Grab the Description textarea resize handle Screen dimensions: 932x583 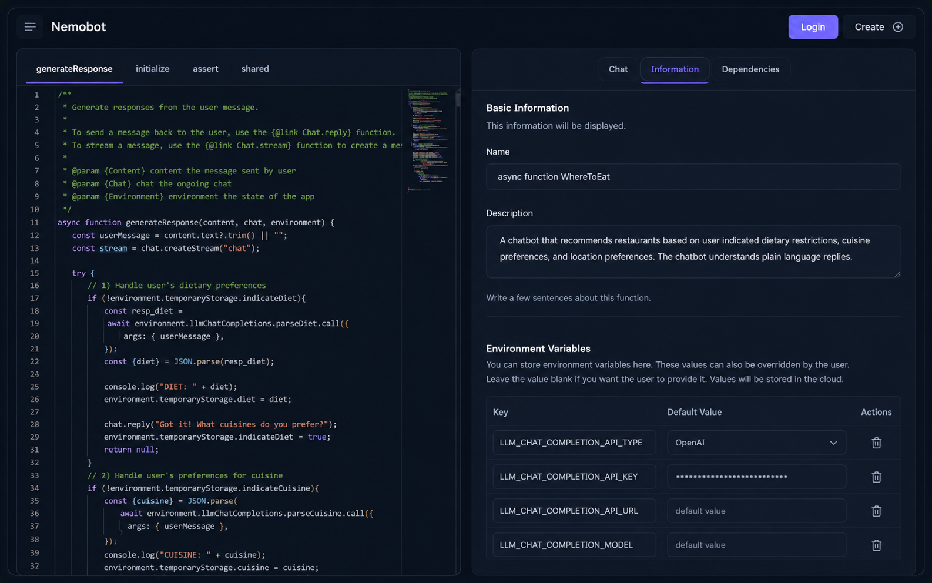point(897,273)
